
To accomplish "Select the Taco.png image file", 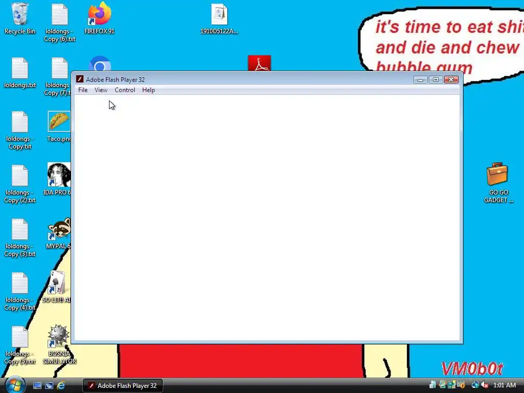I will 59,126.
